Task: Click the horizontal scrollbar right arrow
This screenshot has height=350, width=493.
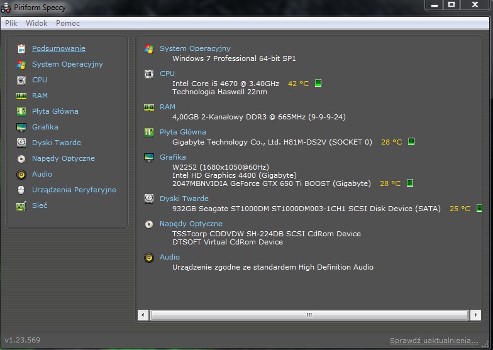Action: [475, 315]
